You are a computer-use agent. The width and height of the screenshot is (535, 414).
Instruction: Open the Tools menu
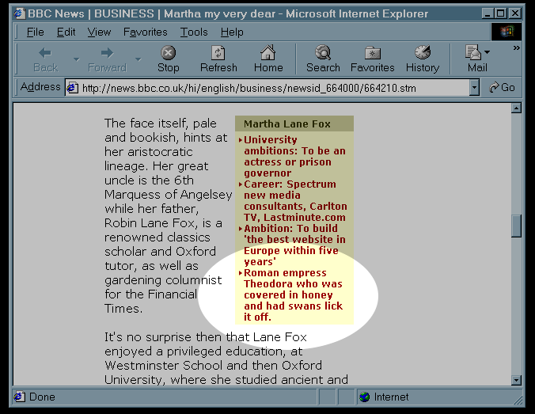click(x=194, y=32)
